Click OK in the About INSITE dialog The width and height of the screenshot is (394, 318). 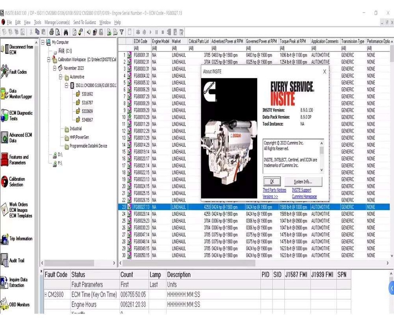272,181
